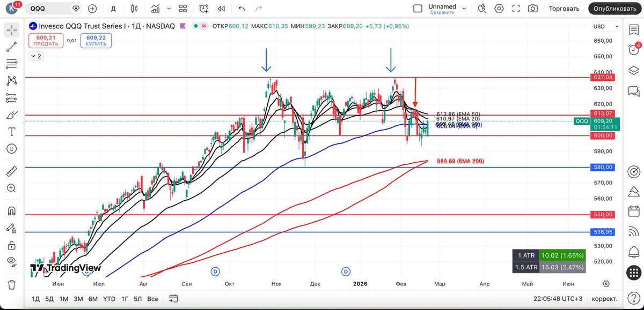
Task: Add symbol with the plus button
Action: (92, 9)
